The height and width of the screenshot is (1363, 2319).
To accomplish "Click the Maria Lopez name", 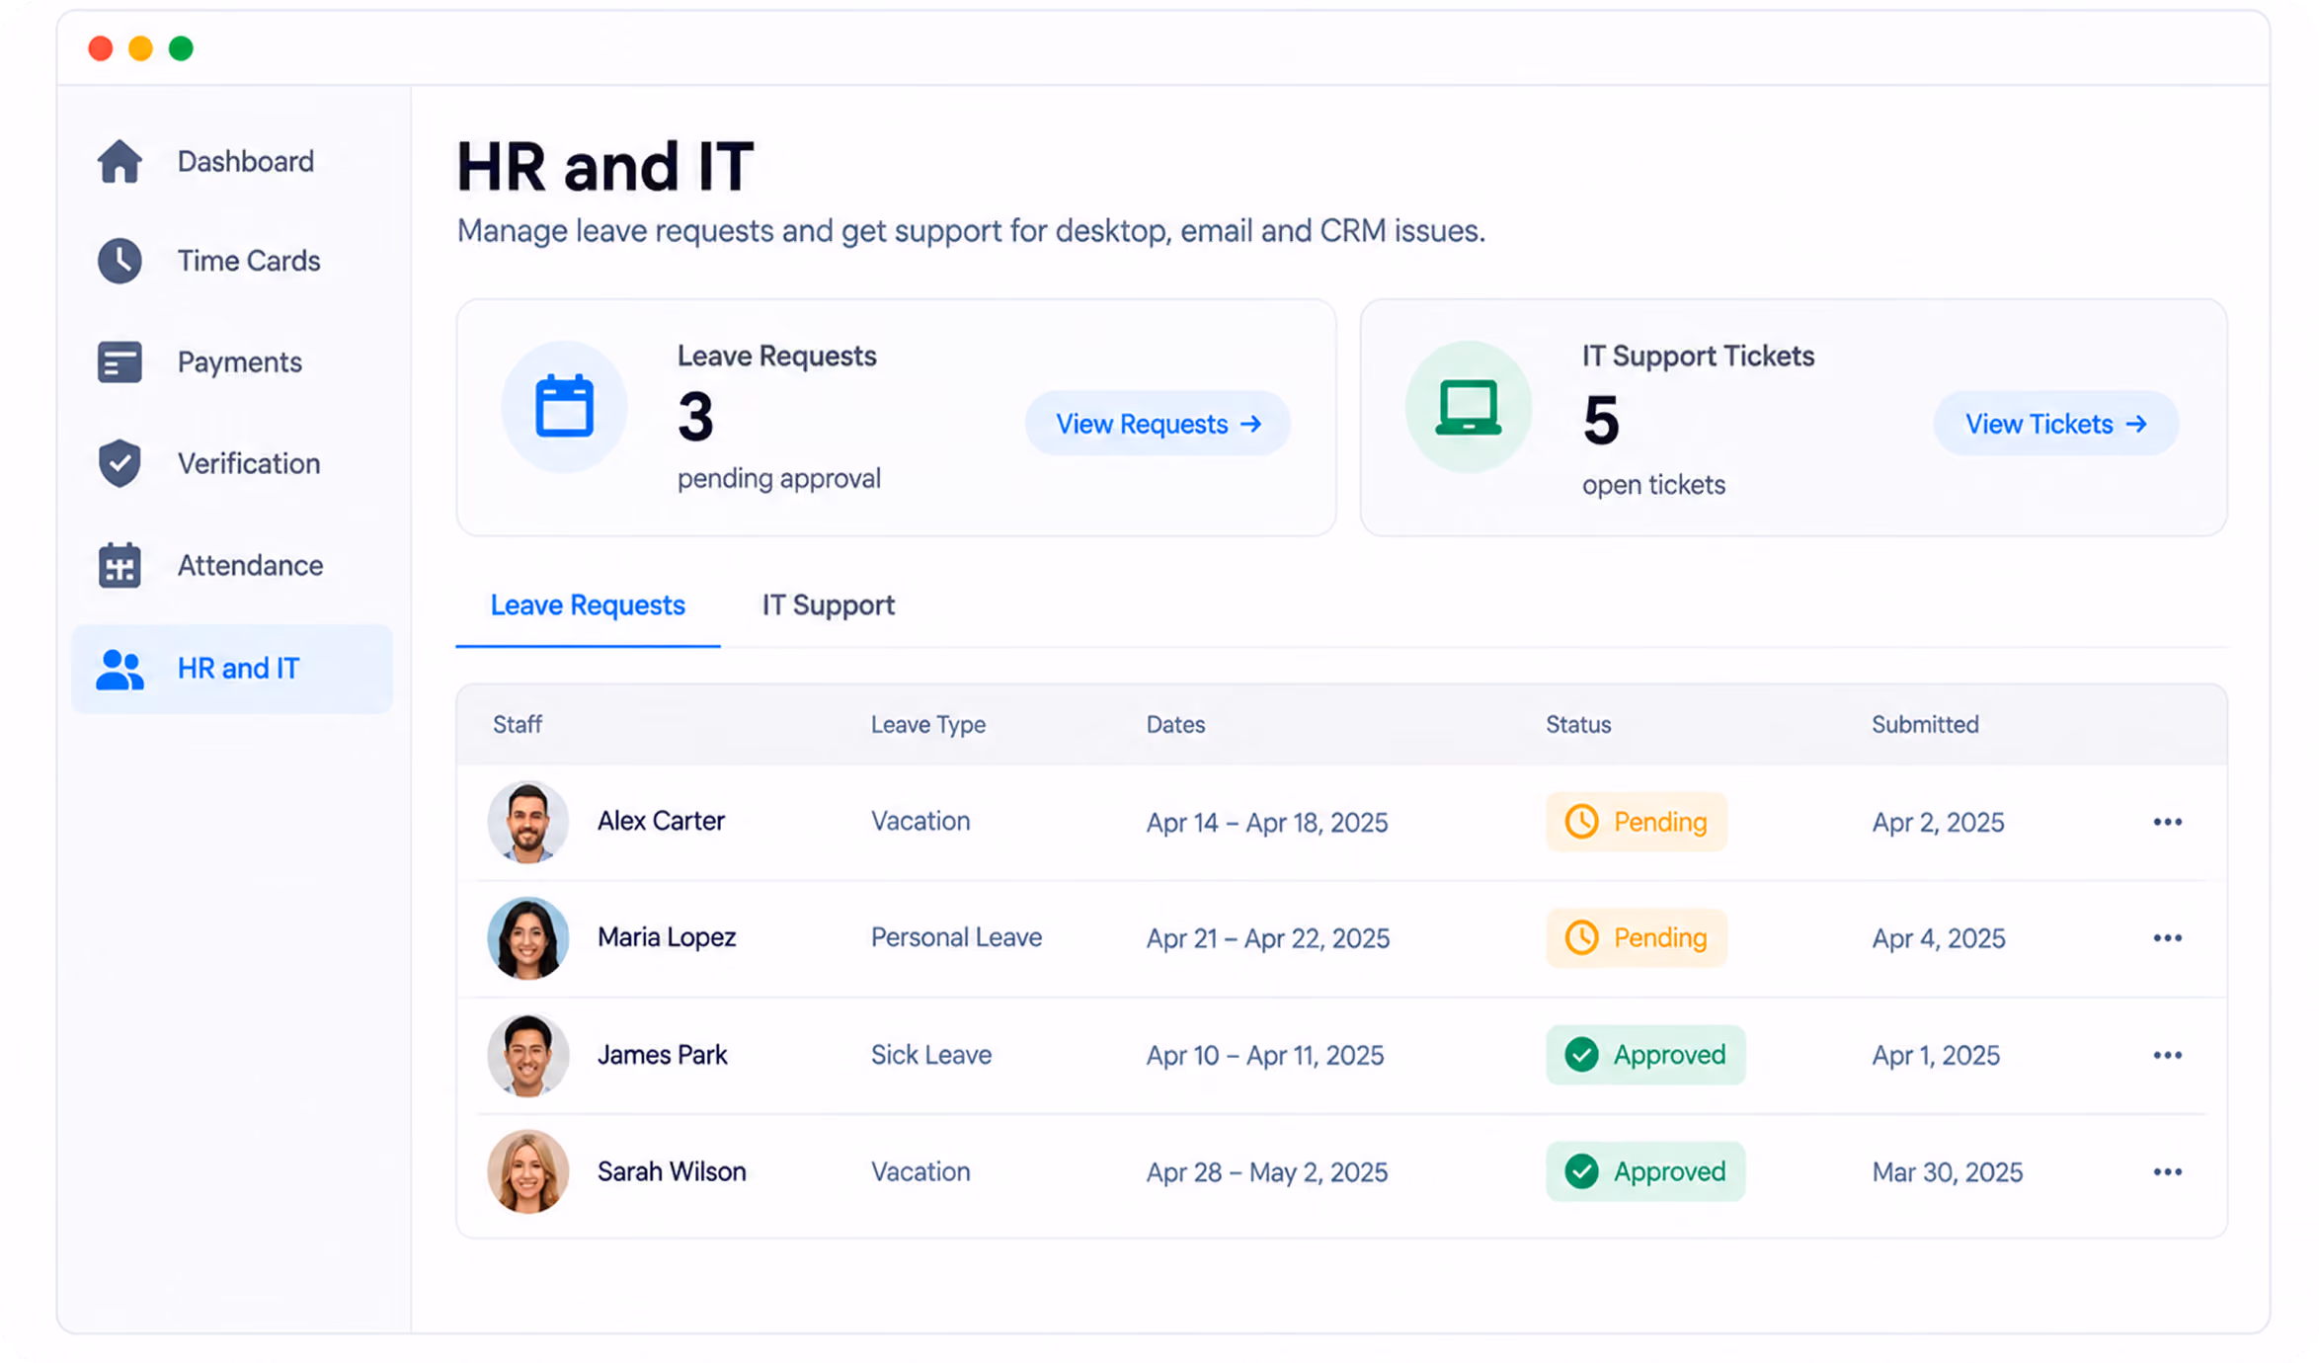I will click(667, 937).
